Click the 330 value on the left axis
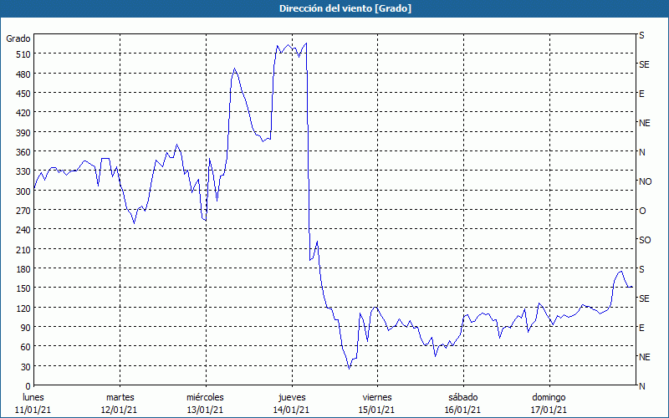 tap(23, 171)
